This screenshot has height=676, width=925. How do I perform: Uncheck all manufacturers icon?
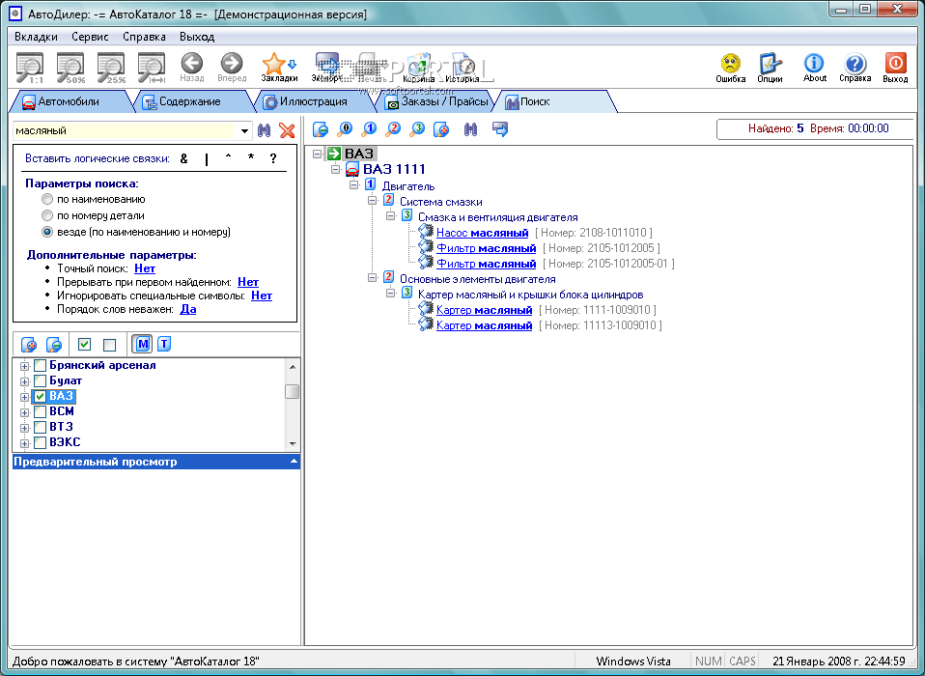point(110,344)
